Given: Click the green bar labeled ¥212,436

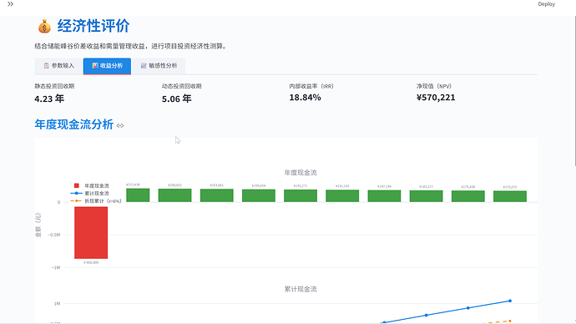Looking at the screenshot, I should [138, 195].
